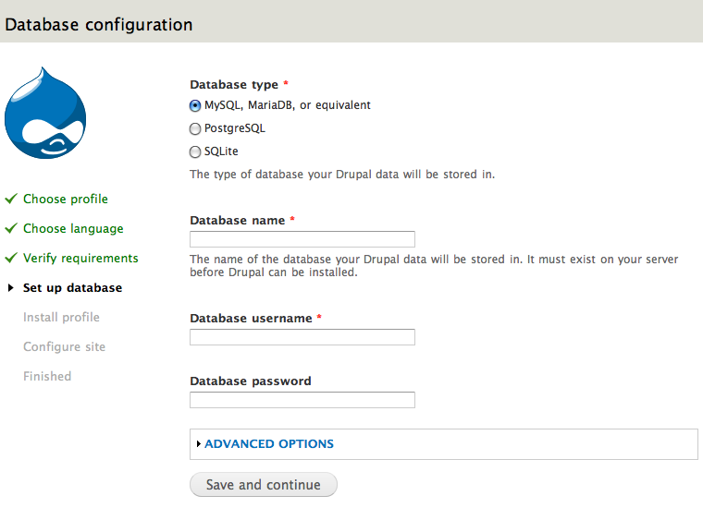The image size is (703, 508).
Task: Click the Install profile step
Action: [61, 317]
